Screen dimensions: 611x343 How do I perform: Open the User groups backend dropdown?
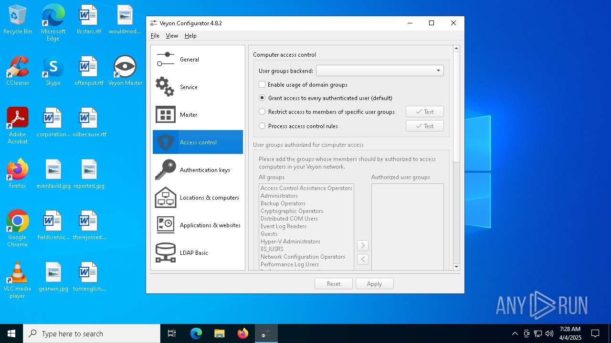pos(379,71)
